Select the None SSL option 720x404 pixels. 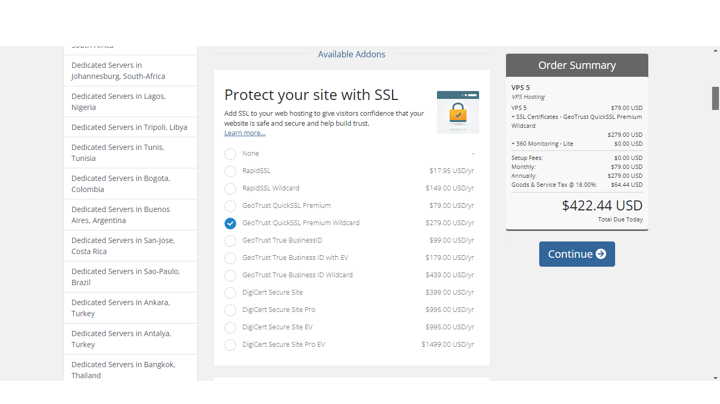(230, 154)
